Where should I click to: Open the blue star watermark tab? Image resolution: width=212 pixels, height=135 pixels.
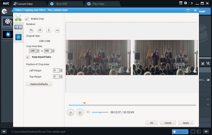tap(18, 36)
